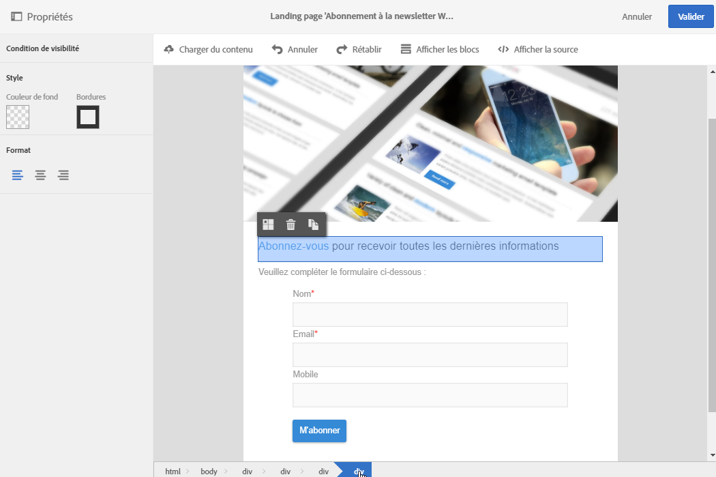This screenshot has width=716, height=477.
Task: Click the Afficher la source code icon
Action: pos(503,49)
